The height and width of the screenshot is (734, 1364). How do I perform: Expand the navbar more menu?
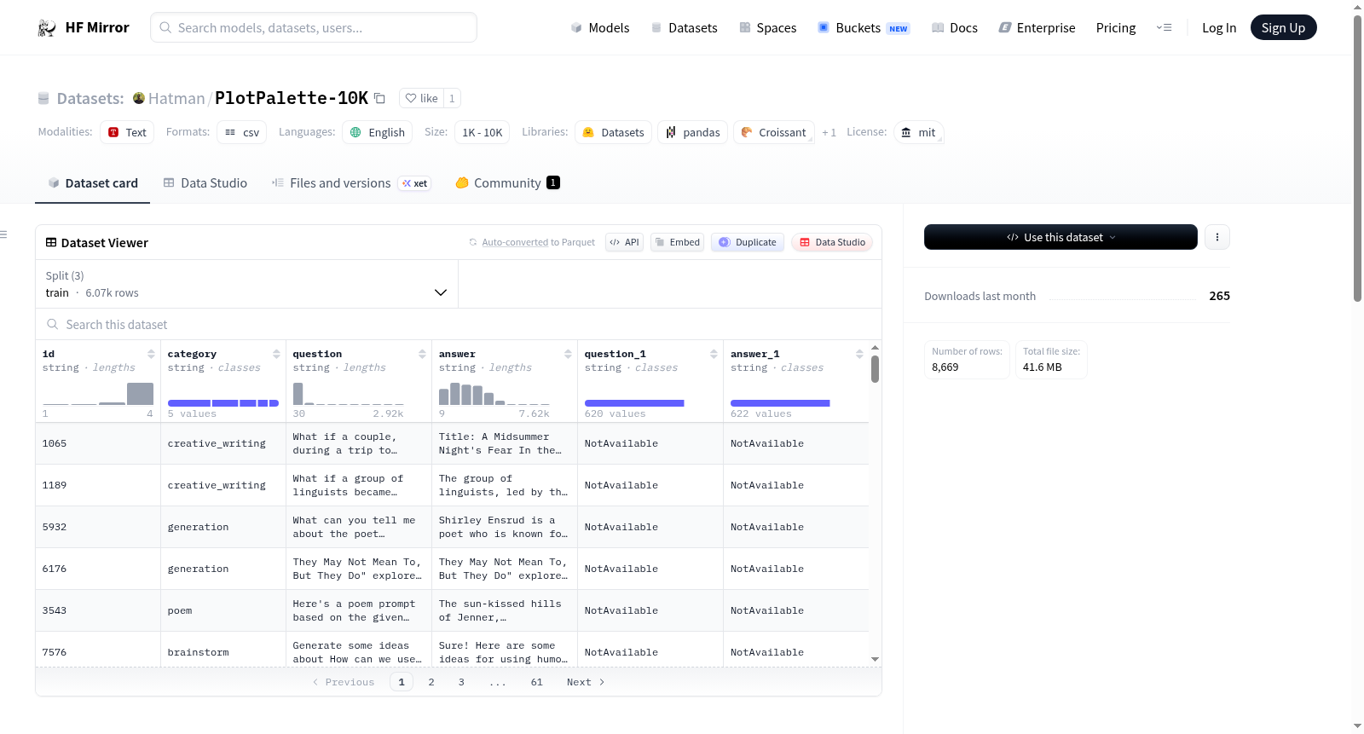[x=1164, y=28]
